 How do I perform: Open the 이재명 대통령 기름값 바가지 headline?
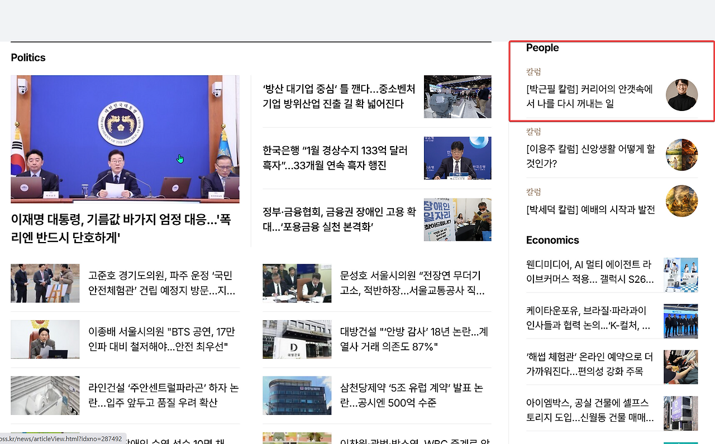121,229
